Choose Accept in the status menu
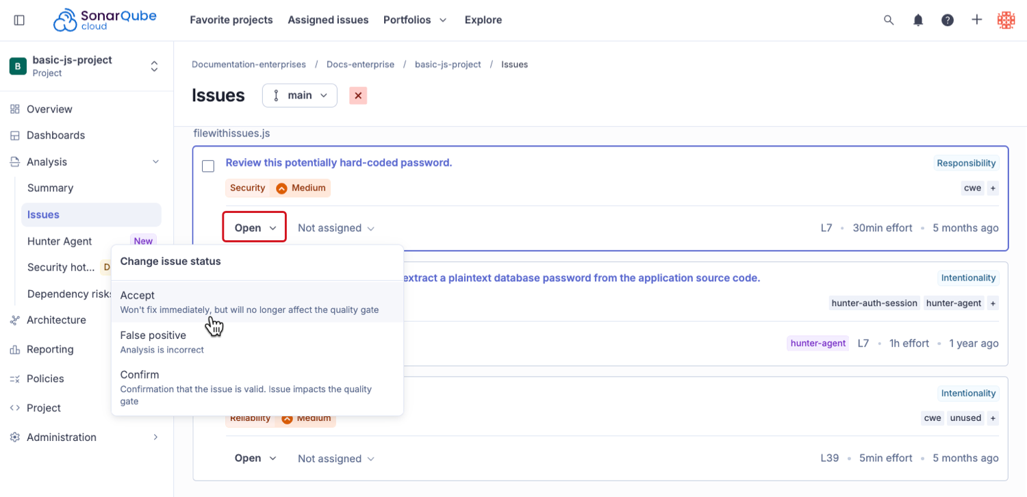Image resolution: width=1027 pixels, height=497 pixels. (257, 302)
